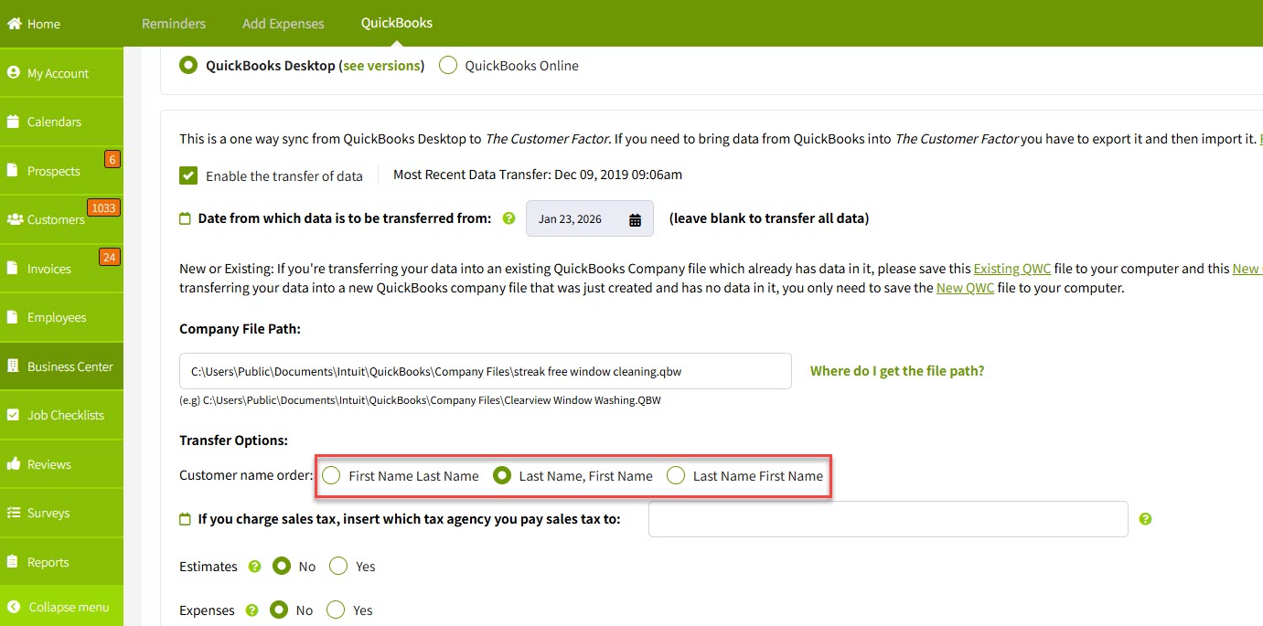Click the sales tax agency input field
This screenshot has height=626, width=1263.
(x=888, y=519)
